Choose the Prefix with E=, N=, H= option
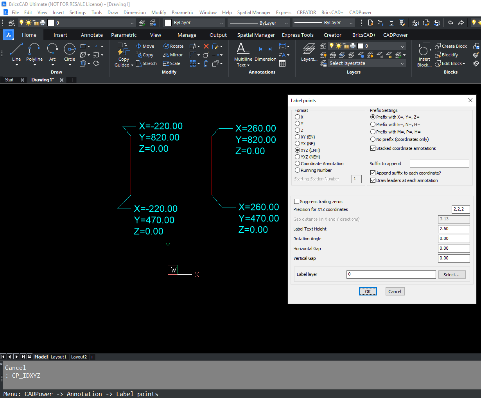Viewport: 481px width, 398px height. tap(373, 124)
